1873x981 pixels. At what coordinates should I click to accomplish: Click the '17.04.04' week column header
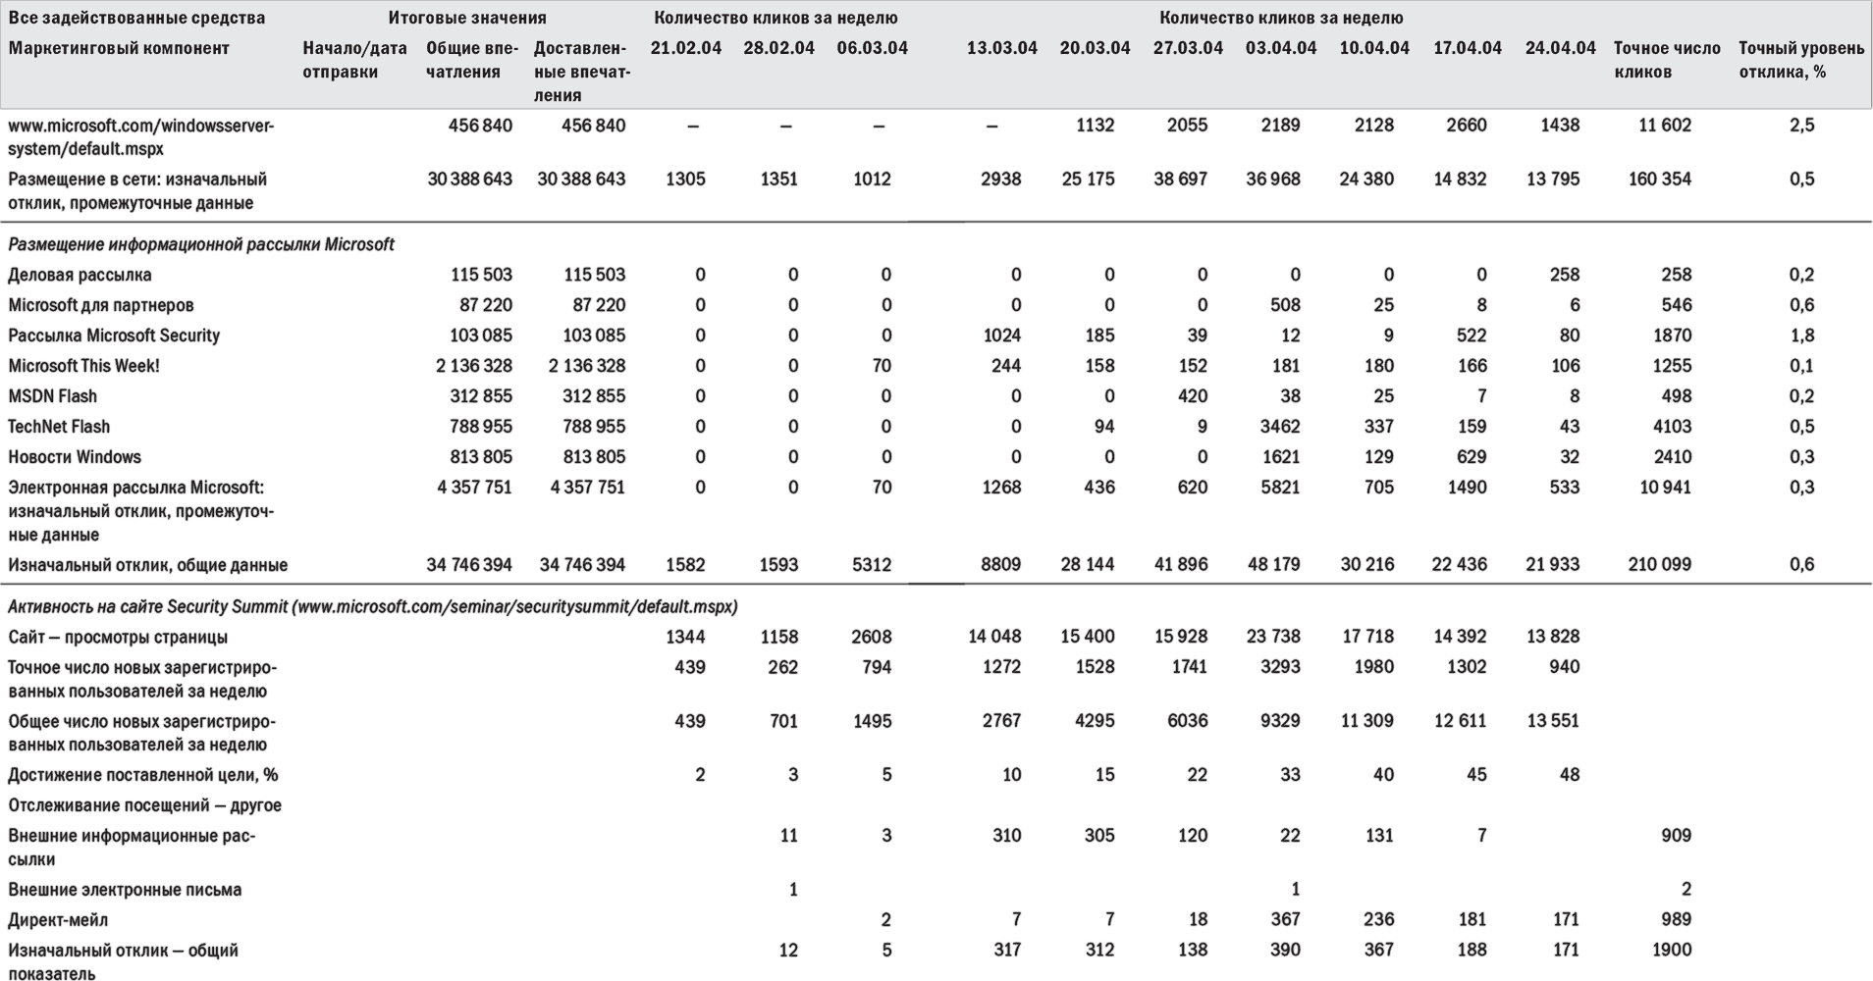1468,48
